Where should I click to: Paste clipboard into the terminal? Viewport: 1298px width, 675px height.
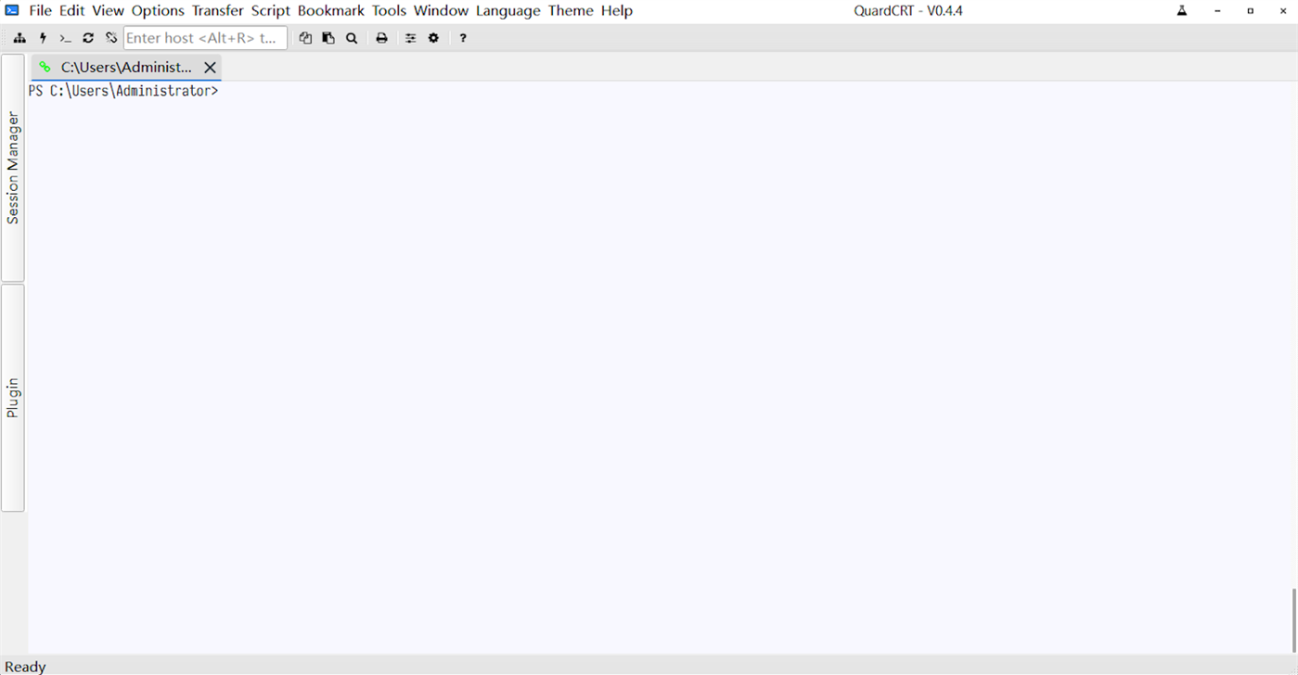(328, 37)
